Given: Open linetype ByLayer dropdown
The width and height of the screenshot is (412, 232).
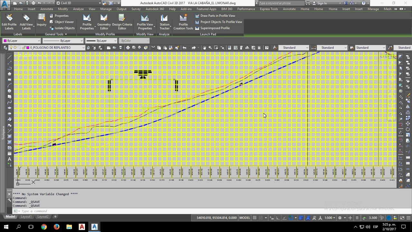Looking at the screenshot, I should 63,41.
